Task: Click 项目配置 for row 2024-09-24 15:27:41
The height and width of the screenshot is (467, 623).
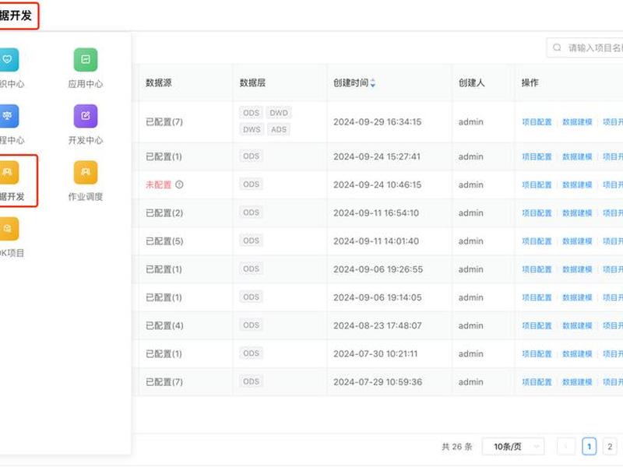Action: 537,157
